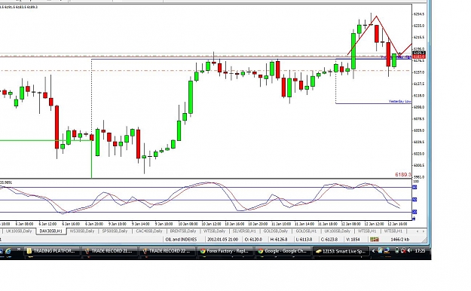The height and width of the screenshot is (291, 471).
Task: Click the 12 Jan 08:00 time axis label
Action: tap(351, 224)
